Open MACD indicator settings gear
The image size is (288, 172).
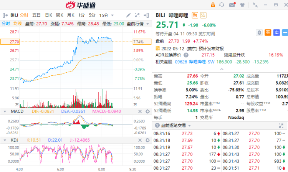click(x=147, y=112)
